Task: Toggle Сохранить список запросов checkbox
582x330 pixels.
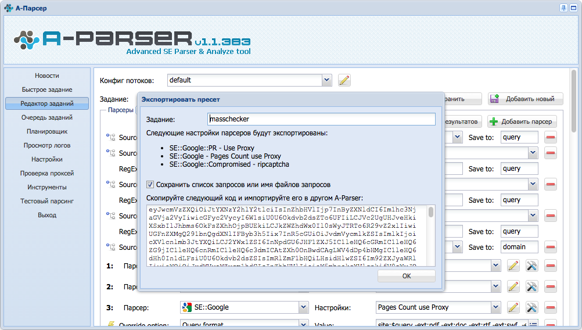Action: (x=150, y=185)
